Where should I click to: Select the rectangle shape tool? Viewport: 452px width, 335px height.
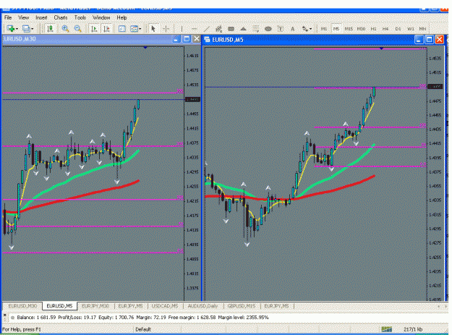pyautogui.click(x=231, y=28)
